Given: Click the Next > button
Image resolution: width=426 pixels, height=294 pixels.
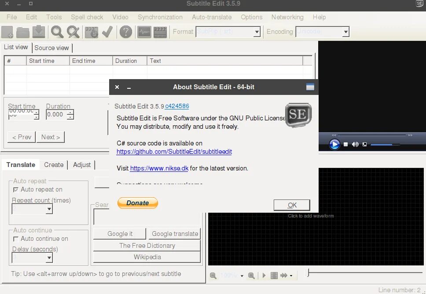Looking at the screenshot, I should tap(51, 137).
